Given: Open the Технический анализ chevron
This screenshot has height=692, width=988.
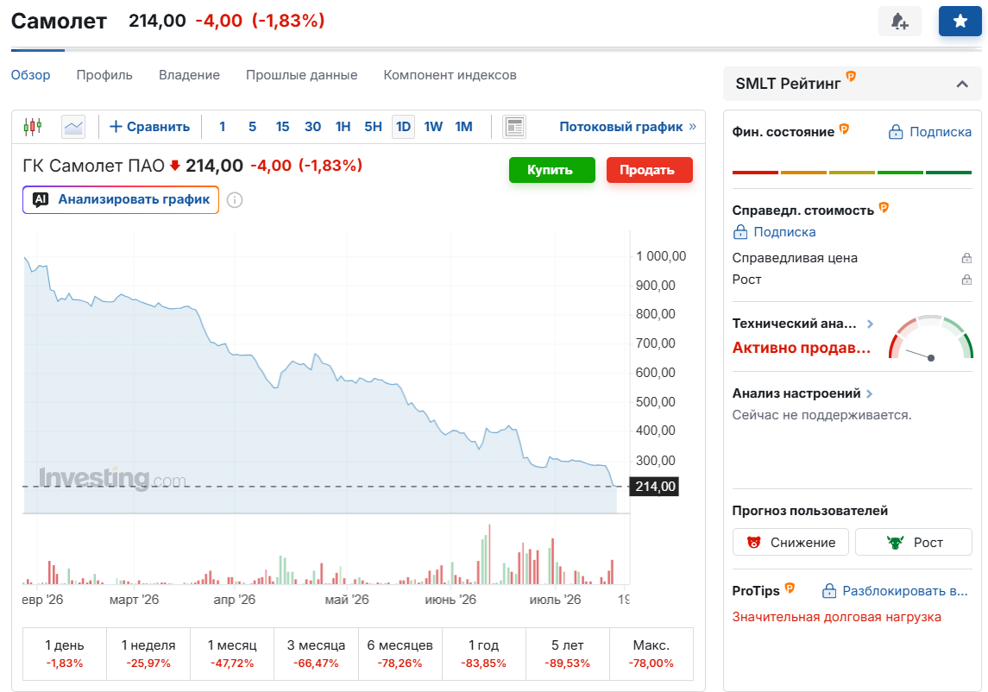Looking at the screenshot, I should click(x=870, y=324).
